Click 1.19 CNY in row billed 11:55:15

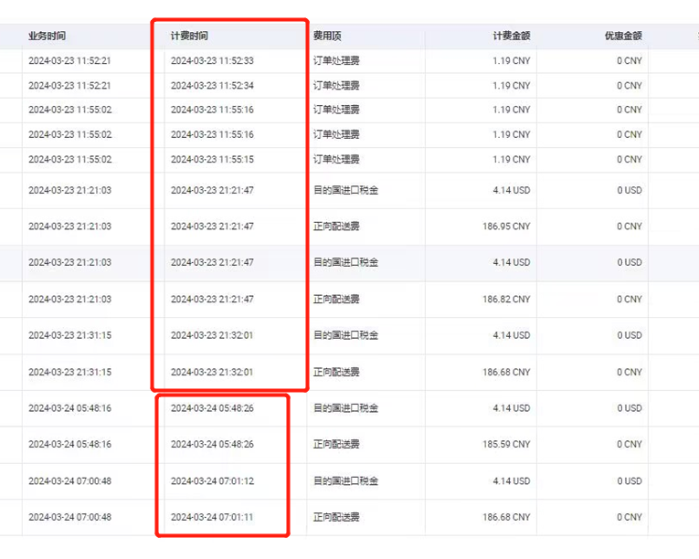[x=512, y=160]
